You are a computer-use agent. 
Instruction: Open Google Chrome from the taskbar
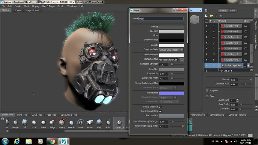click(52, 141)
